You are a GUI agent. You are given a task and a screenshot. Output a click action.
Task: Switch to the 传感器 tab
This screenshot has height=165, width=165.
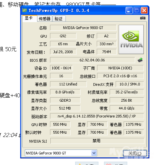point(45,19)
